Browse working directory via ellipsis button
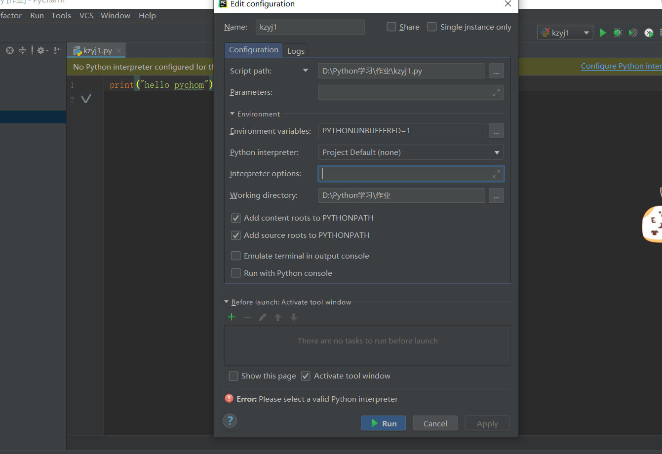This screenshot has width=662, height=454. (496, 195)
